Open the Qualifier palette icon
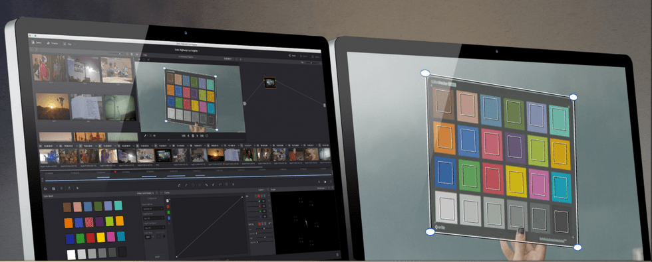Screen dimensions: 652x262 [x=186, y=185]
